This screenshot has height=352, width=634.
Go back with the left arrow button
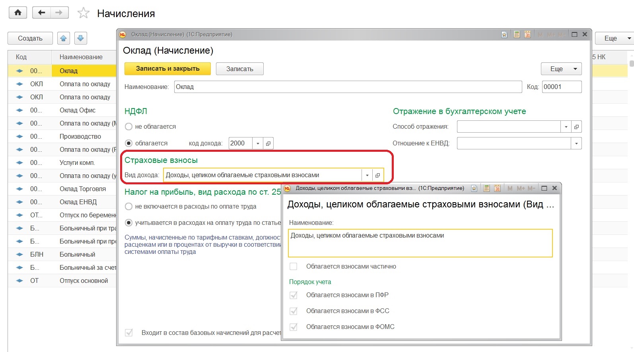41,13
